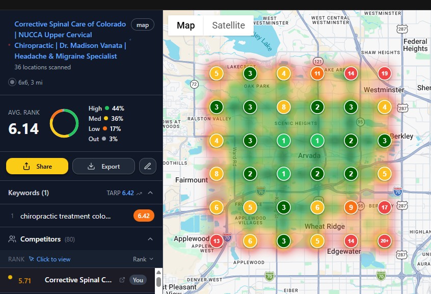Screen dimensions: 431x294
Task: Select the red 20+ rank map pin
Action: 385,241
